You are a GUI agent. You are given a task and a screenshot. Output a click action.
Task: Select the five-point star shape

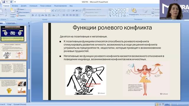(x=125, y=16)
